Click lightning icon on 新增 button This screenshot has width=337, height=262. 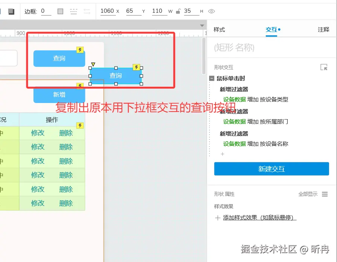pyautogui.click(x=80, y=86)
